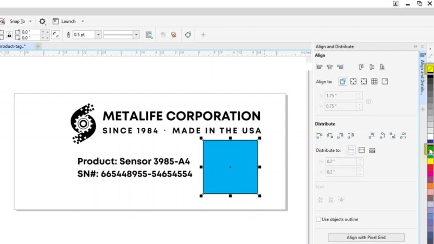Screen dimensions: 434x244
Task: Toggle Distribute to extent of selection
Action: click(351, 150)
